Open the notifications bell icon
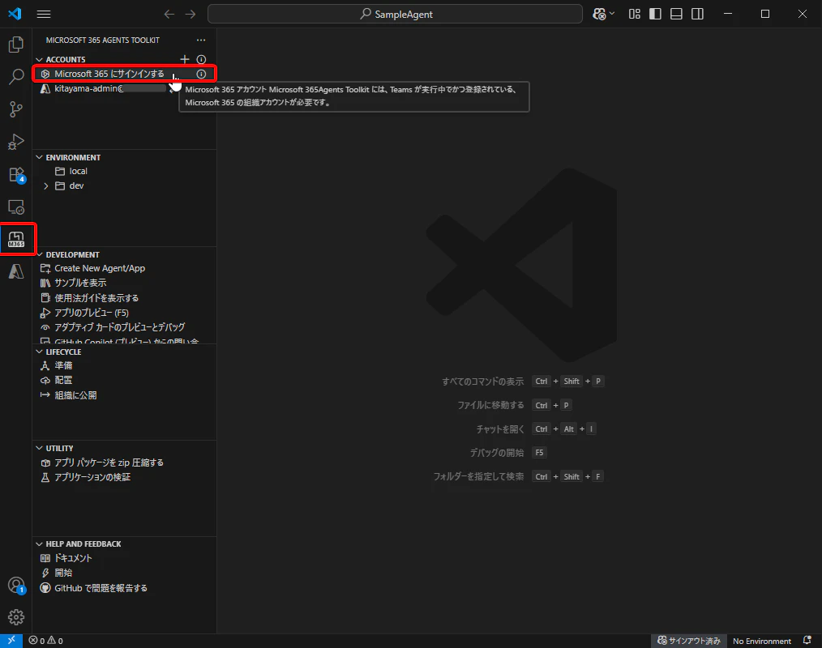Image resolution: width=822 pixels, height=648 pixels. 807,641
